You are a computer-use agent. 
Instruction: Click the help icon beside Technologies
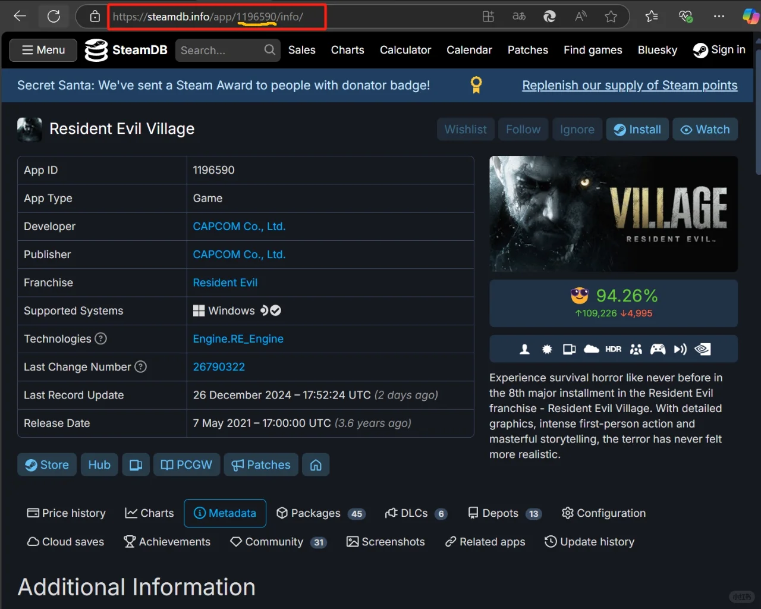pos(101,338)
